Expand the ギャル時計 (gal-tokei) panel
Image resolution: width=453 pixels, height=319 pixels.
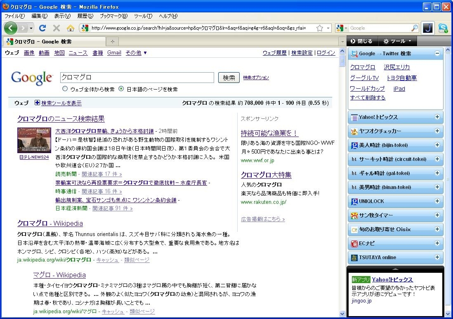[x=437, y=173]
